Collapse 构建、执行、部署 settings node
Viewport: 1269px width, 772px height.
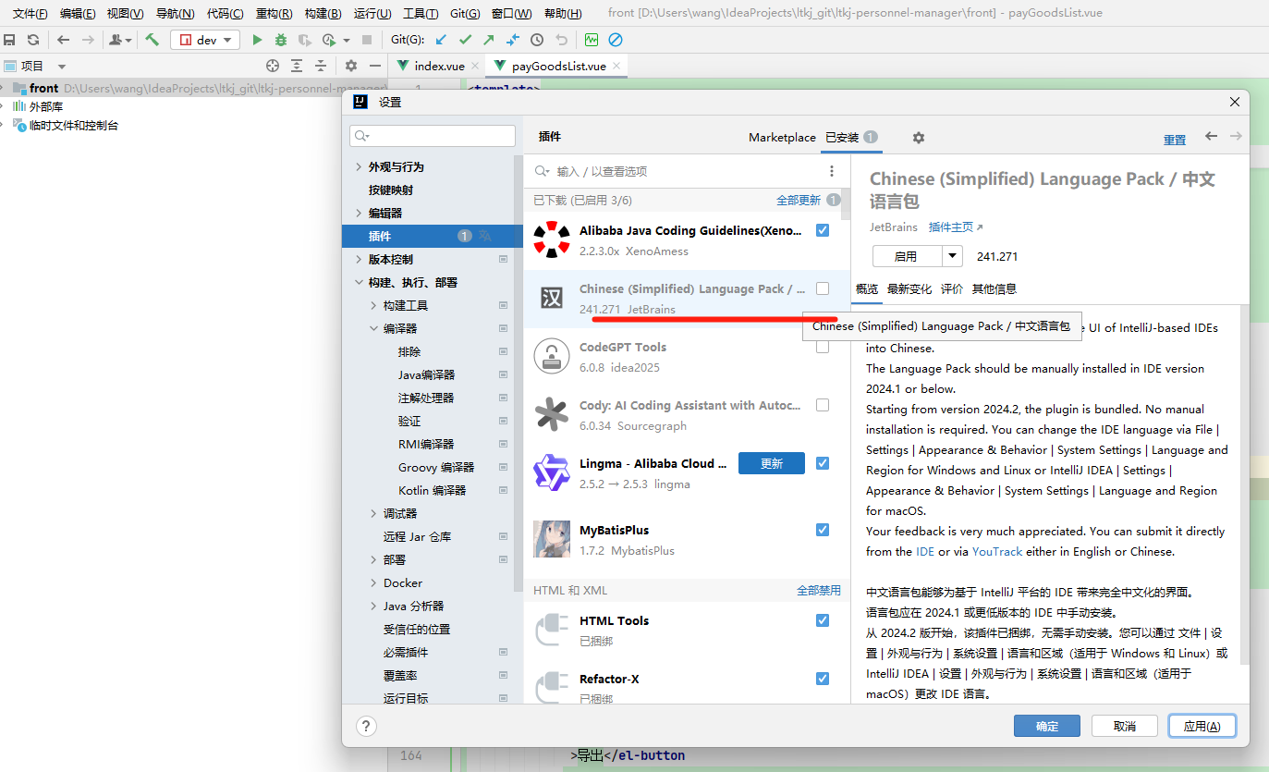click(359, 283)
